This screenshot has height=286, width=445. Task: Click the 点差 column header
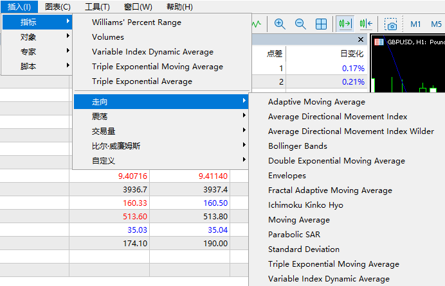pyautogui.click(x=275, y=53)
